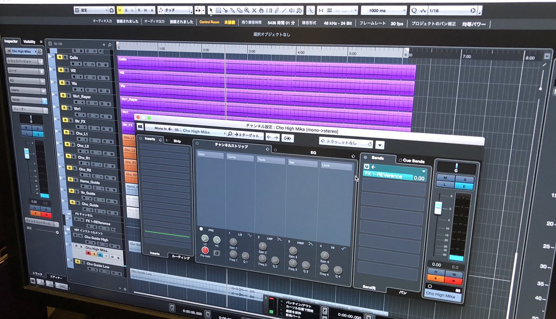Click the Pre Gain red knob
556x319 pixels.
click(205, 250)
